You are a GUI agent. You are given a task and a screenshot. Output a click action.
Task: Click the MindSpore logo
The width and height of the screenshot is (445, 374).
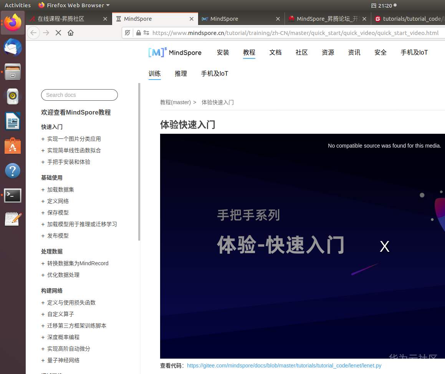click(x=175, y=52)
